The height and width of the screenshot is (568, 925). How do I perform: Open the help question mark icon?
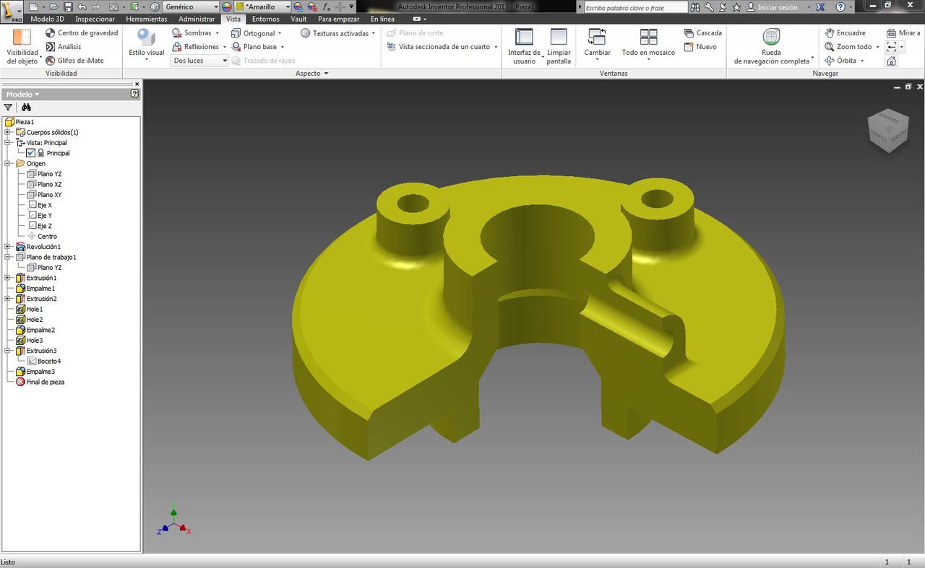pyautogui.click(x=840, y=7)
